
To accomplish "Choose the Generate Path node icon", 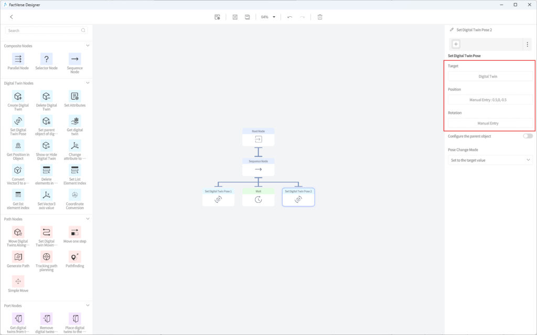I will coord(18,257).
